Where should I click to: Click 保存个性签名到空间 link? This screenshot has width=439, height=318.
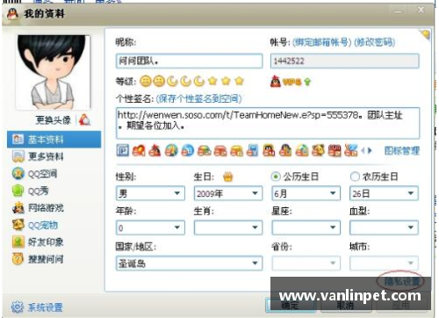pos(199,98)
